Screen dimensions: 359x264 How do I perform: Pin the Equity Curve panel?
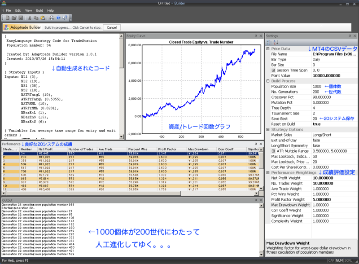pyautogui.click(x=256, y=36)
